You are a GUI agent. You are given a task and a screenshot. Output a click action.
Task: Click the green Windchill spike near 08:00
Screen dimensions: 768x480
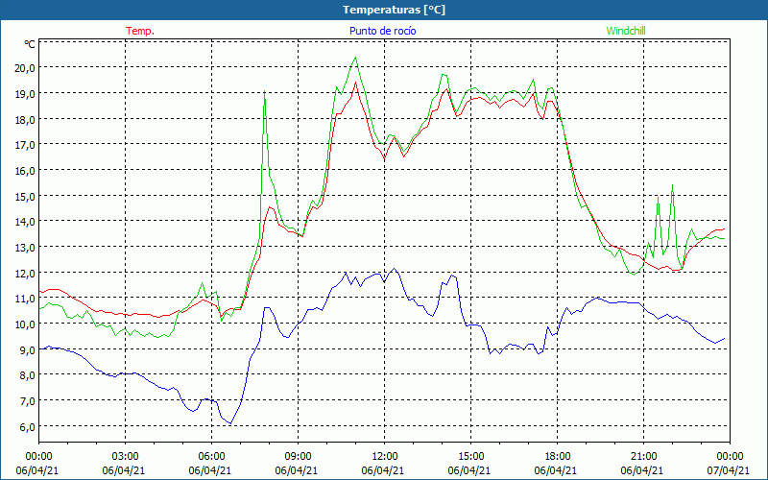point(265,91)
